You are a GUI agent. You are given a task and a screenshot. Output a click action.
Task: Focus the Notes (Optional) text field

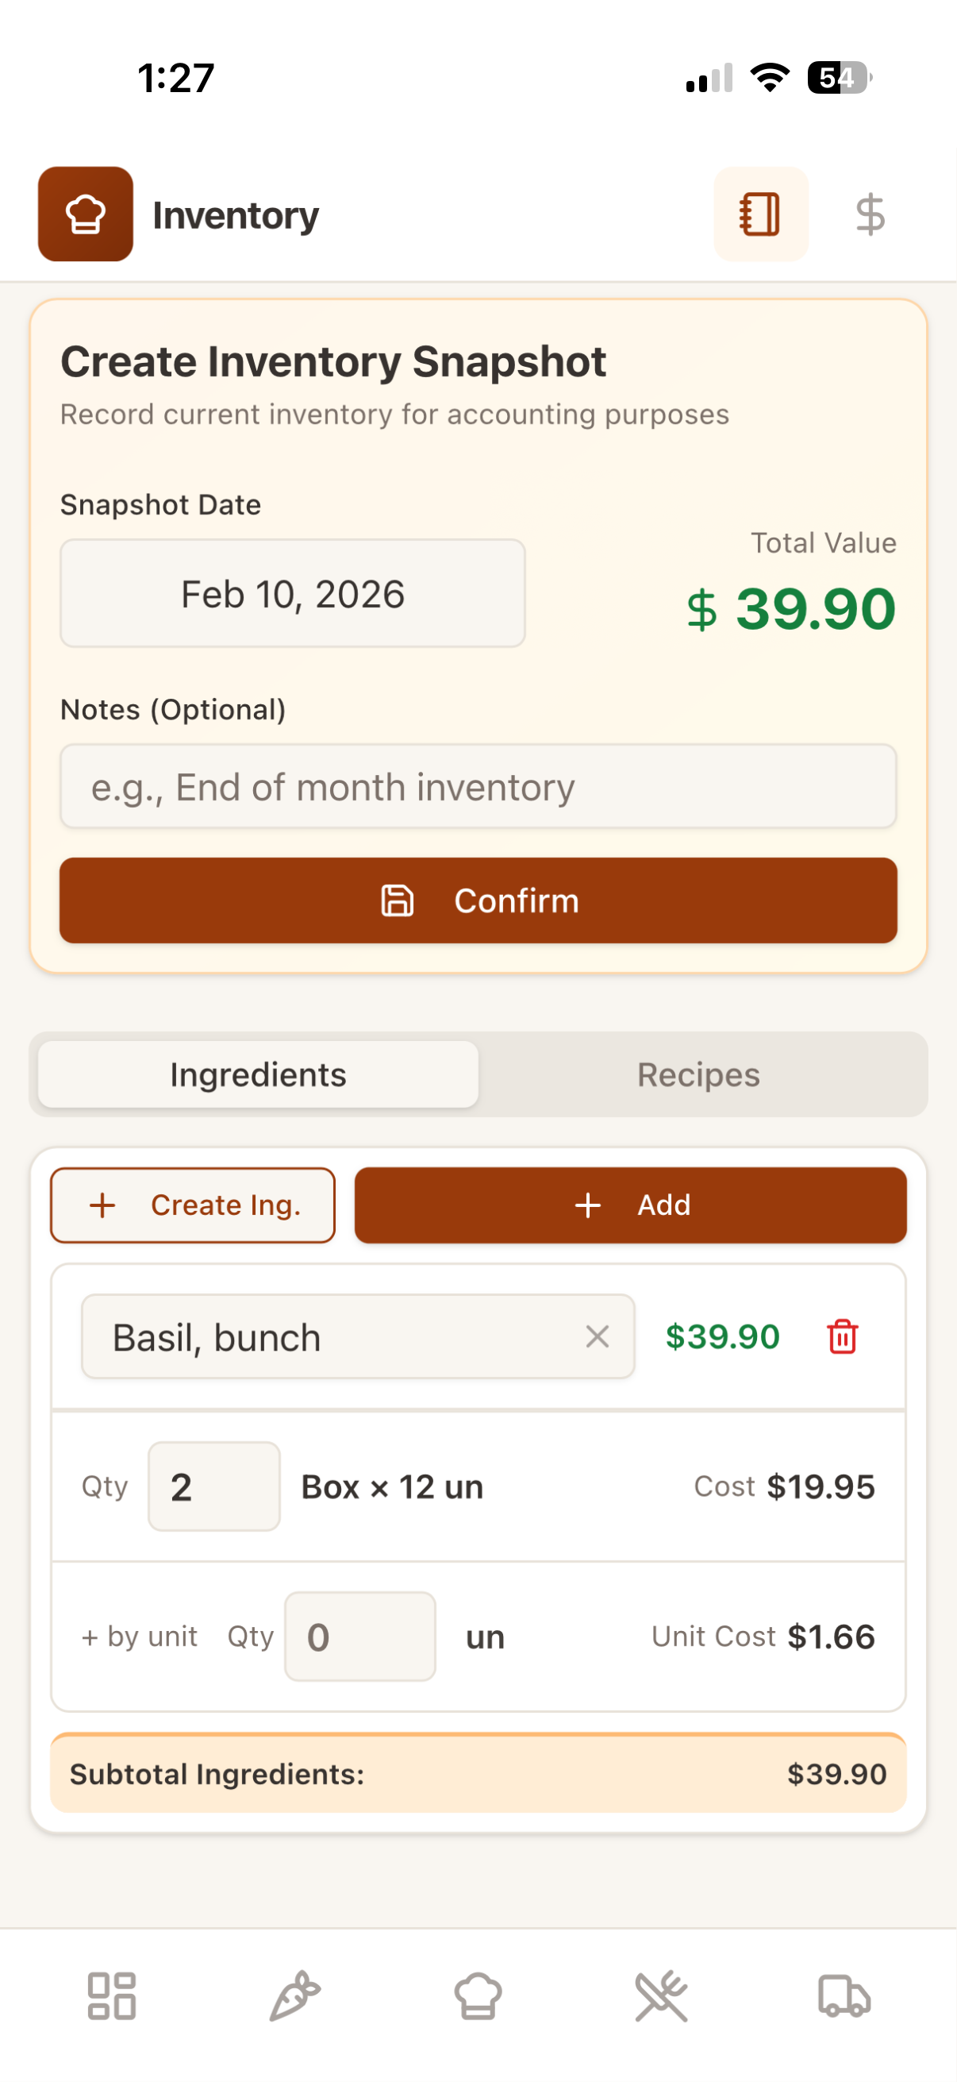click(478, 786)
